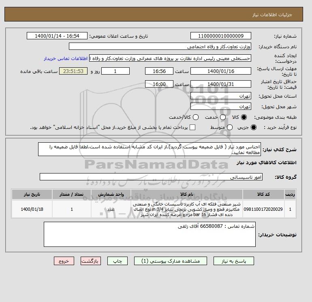Viewport: 312px width, 302px height.
Task: Click the ساعت باقی مانده label
Action: (39, 71)
